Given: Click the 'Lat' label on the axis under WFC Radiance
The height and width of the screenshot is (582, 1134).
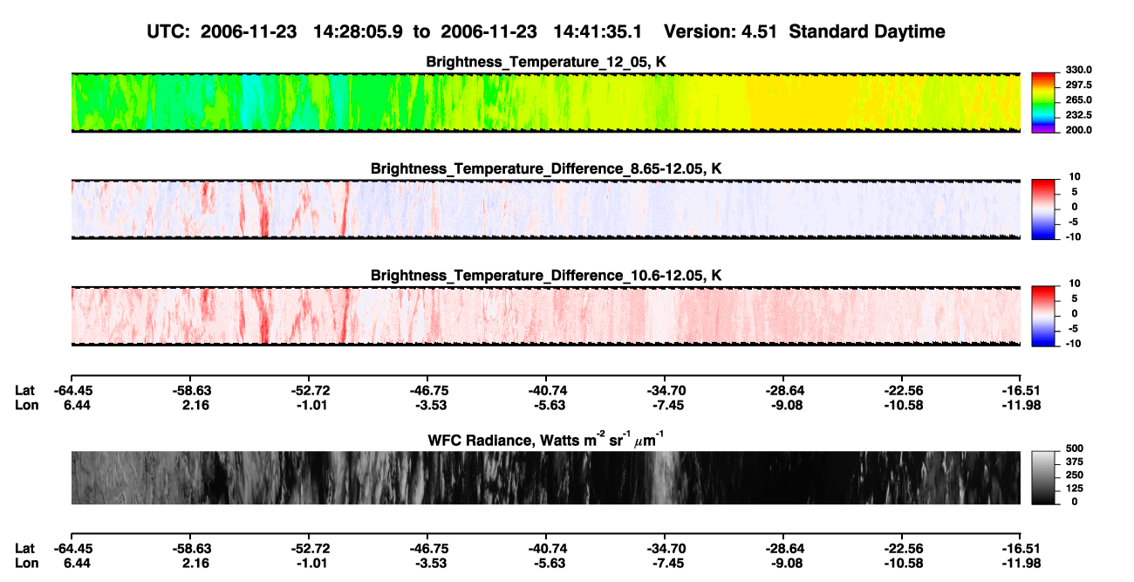Looking at the screenshot, I should coord(24,548).
